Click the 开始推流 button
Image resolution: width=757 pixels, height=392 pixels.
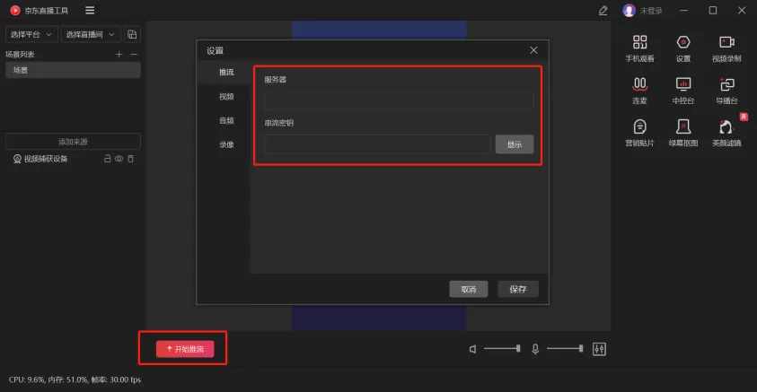pos(185,349)
